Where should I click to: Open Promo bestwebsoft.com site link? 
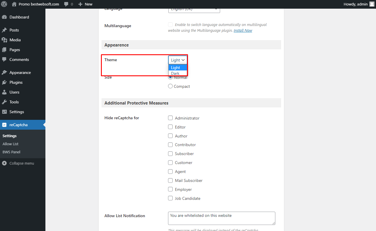(39, 4)
